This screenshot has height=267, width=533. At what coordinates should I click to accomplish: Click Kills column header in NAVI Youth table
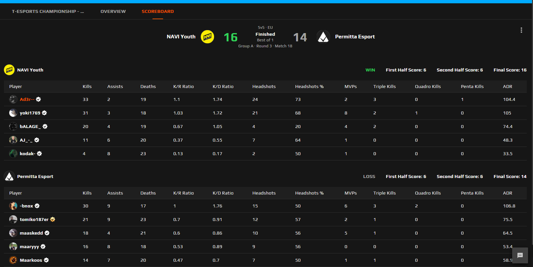tap(87, 86)
